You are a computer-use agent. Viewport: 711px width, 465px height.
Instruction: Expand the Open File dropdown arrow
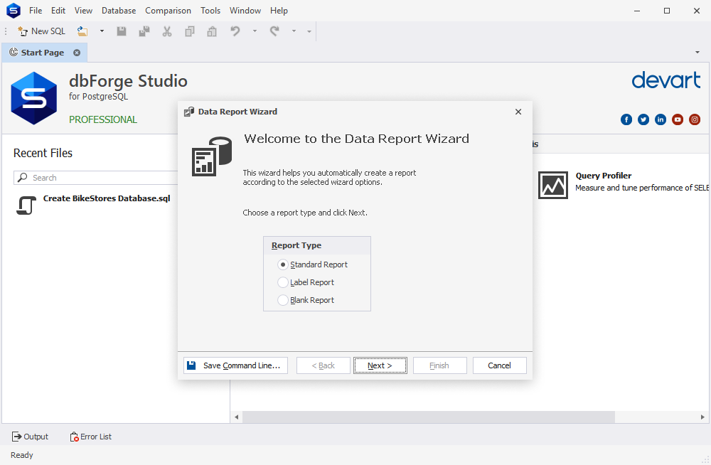[102, 31]
